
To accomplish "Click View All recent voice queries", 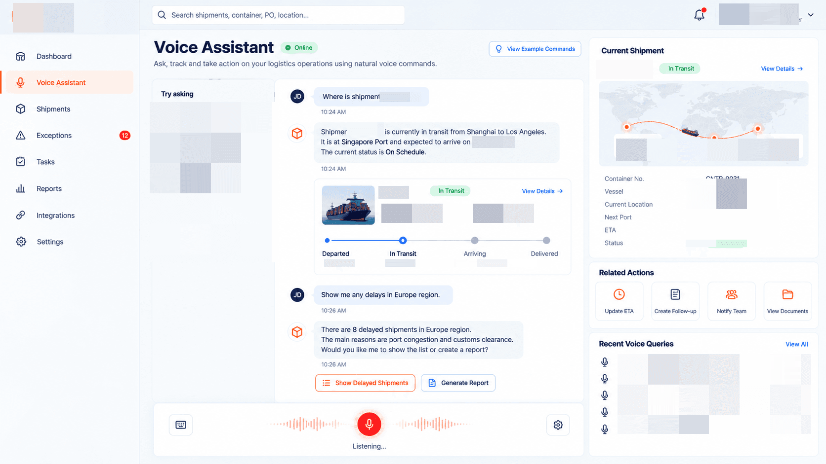I will point(796,344).
